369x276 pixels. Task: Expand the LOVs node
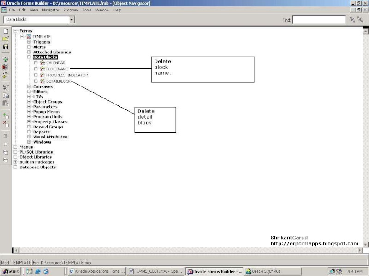tap(29, 97)
